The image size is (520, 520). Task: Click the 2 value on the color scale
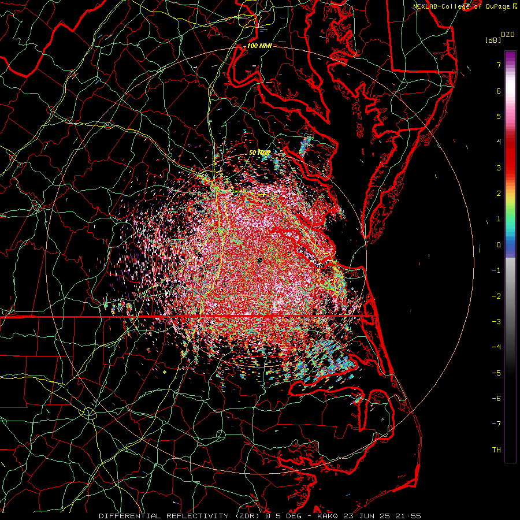(499, 194)
